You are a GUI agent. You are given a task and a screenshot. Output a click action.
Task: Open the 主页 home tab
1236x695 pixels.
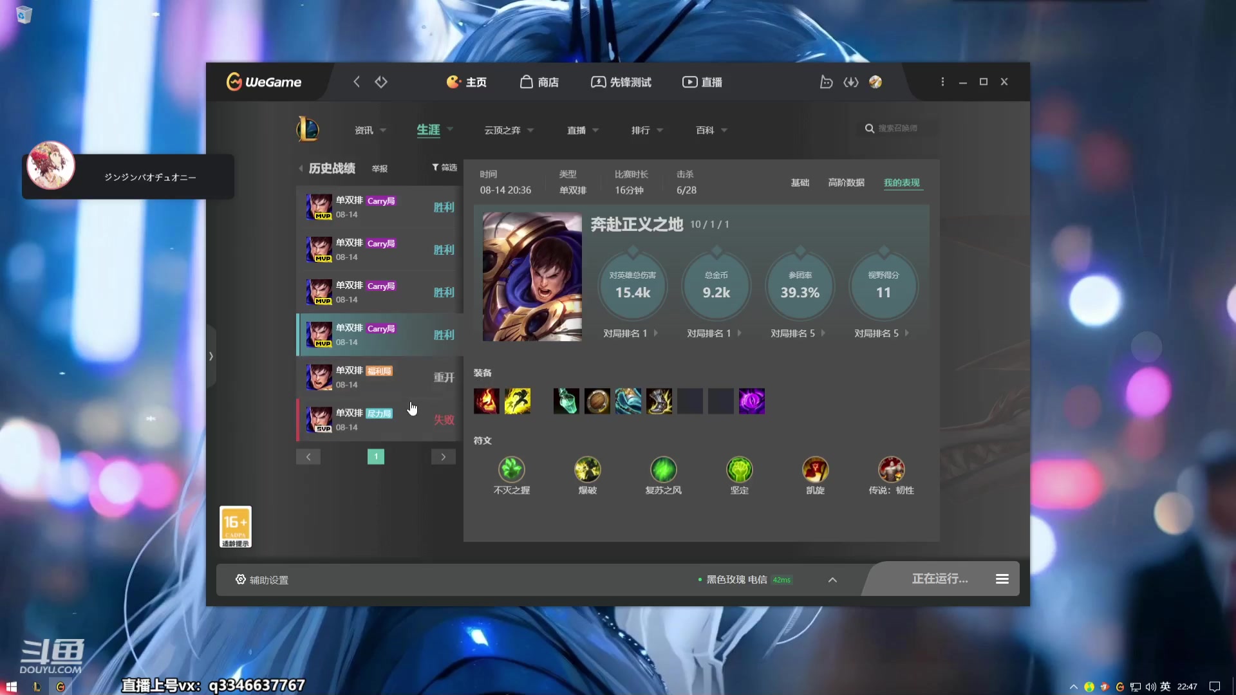pos(467,82)
